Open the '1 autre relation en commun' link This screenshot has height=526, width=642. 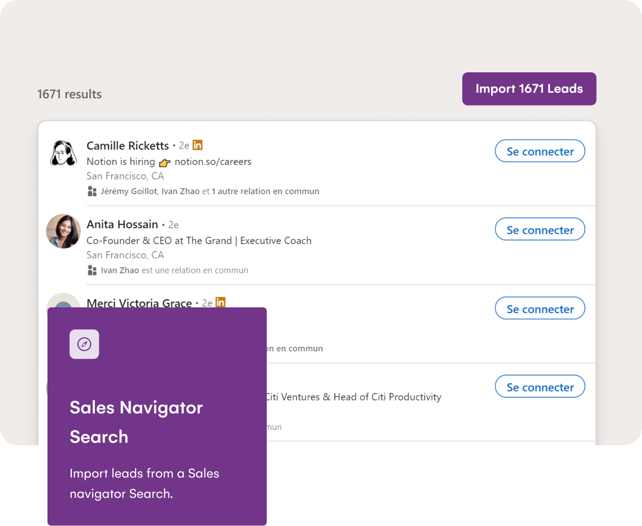(265, 192)
